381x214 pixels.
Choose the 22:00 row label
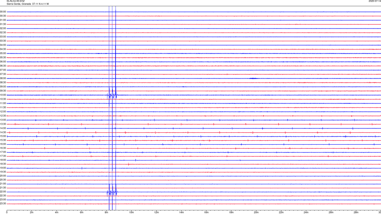coord(3,192)
